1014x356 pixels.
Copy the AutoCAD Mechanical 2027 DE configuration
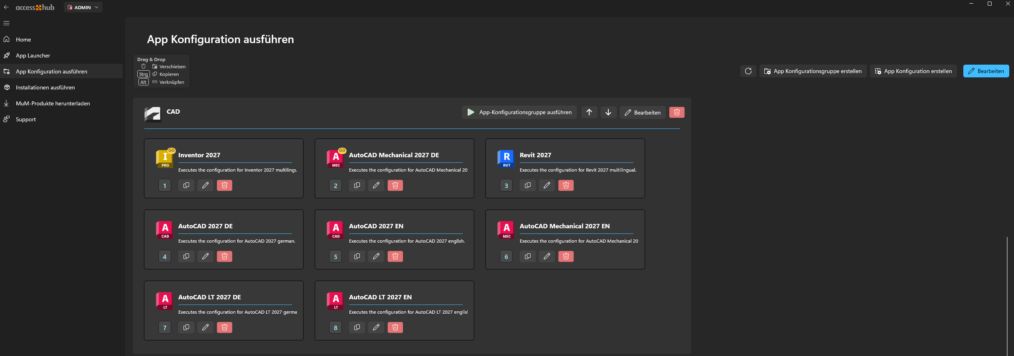tap(357, 185)
